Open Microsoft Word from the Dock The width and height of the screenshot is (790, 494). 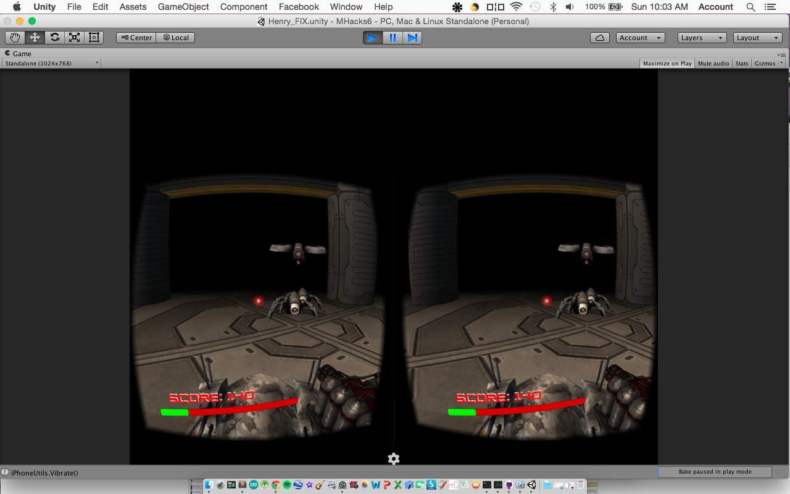coord(376,485)
